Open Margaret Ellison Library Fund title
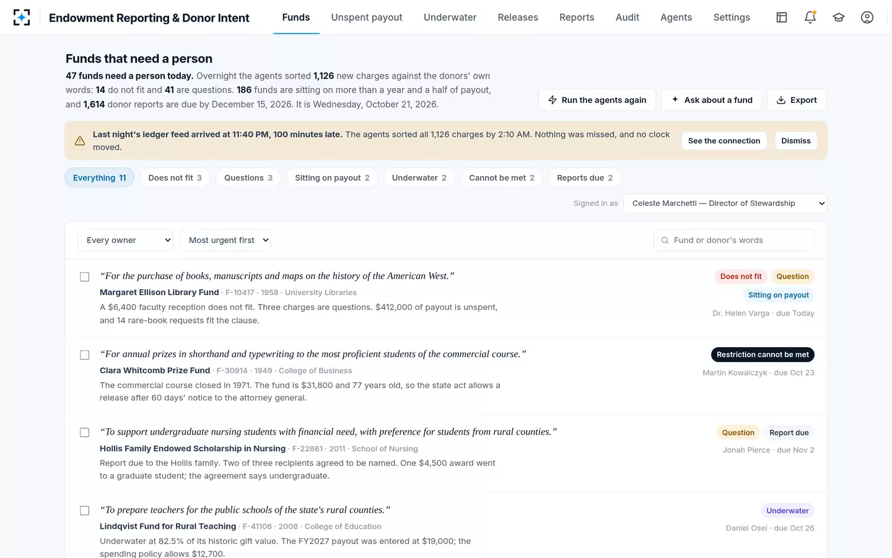The height and width of the screenshot is (558, 892). click(x=159, y=293)
